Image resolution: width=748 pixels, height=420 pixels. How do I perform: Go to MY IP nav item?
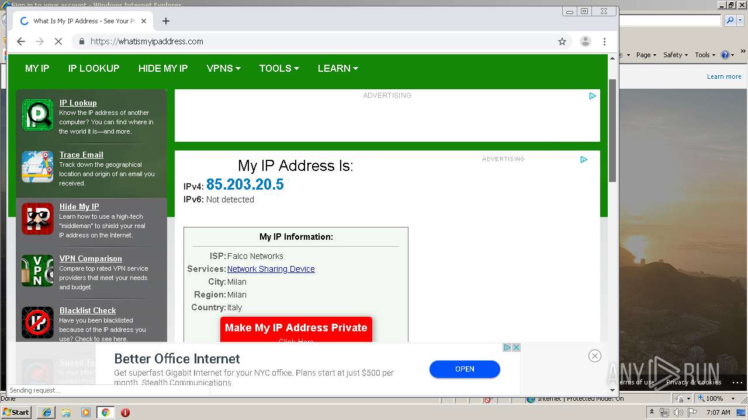click(x=37, y=68)
